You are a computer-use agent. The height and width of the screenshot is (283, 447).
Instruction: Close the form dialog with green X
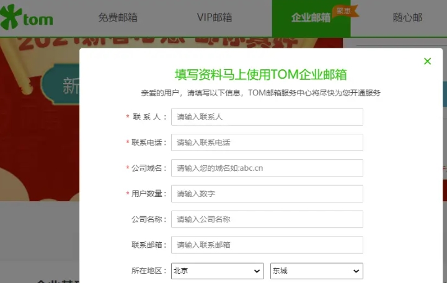(427, 61)
